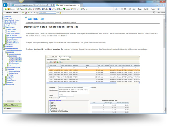The width and height of the screenshot is (169, 127).
Task: Click the IE Home icon in command bar
Action: click(116, 9)
